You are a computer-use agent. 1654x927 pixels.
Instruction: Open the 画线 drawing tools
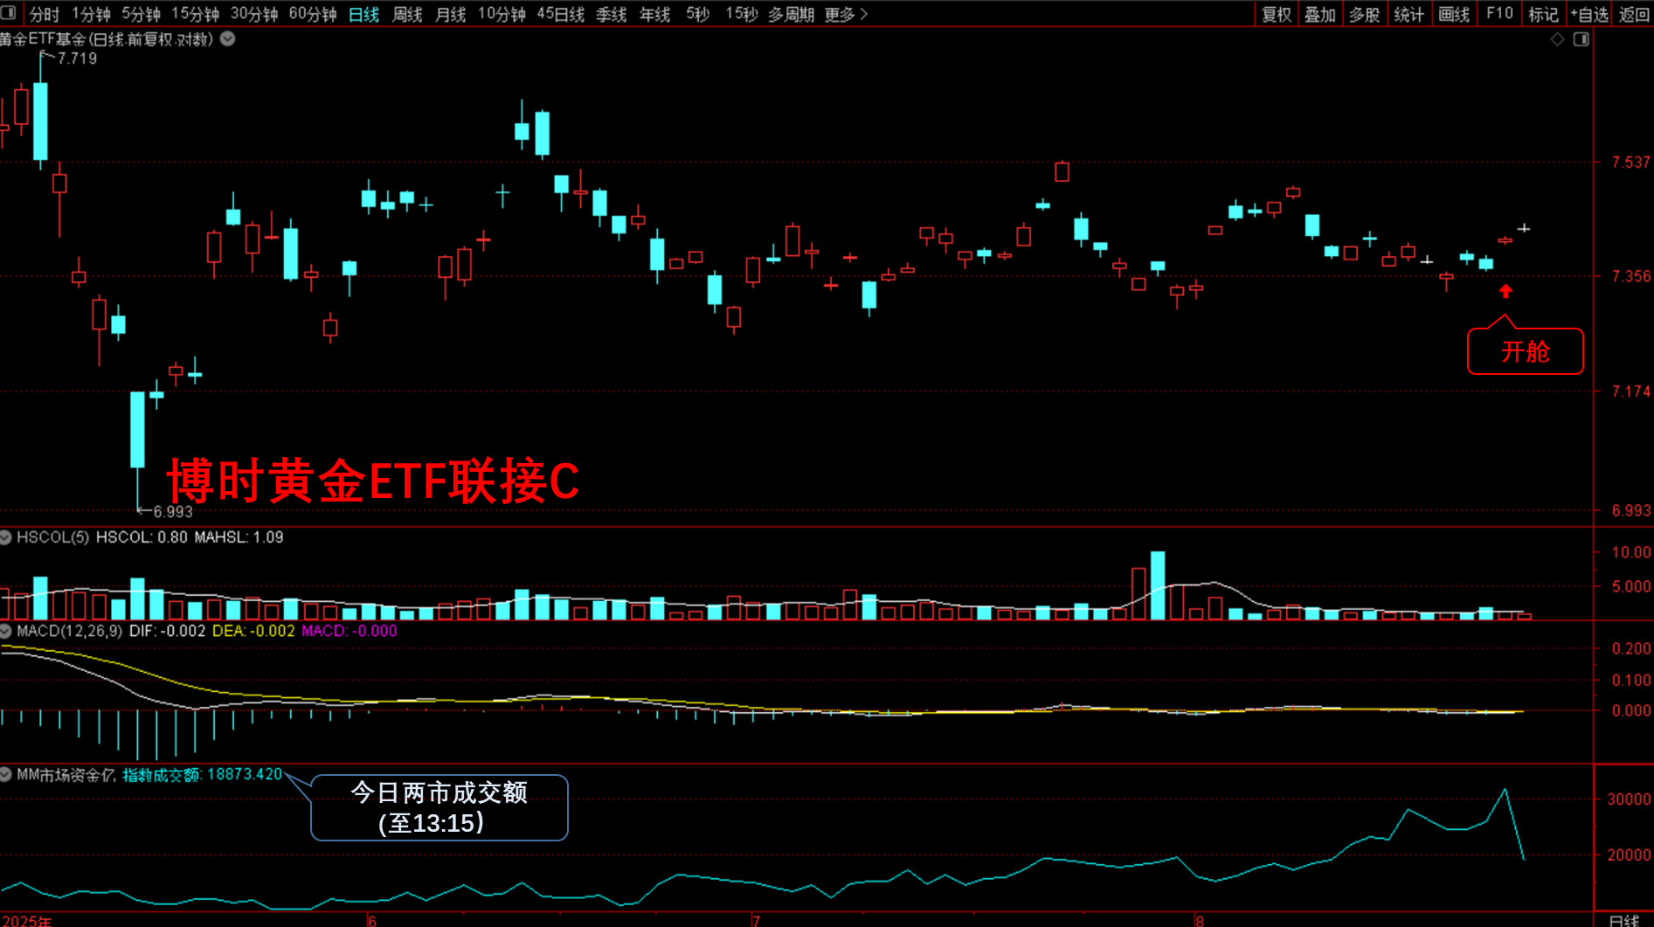tap(1454, 14)
